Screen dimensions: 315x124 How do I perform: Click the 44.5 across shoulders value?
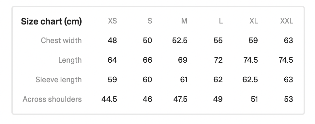[109, 99]
